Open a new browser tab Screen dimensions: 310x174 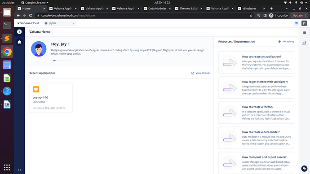coord(271,9)
